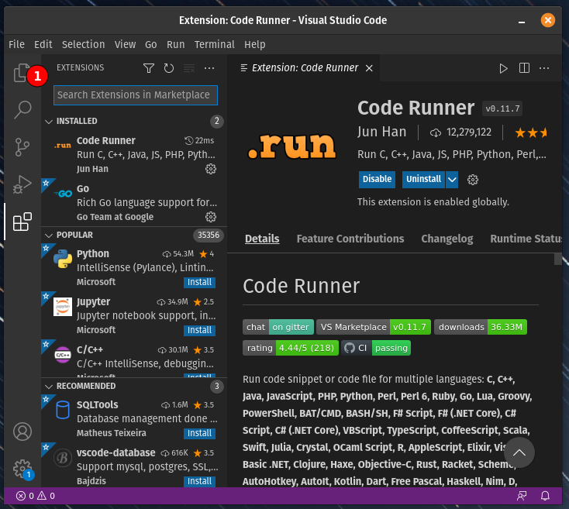Switch to the Runtime Status tab
Image resolution: width=569 pixels, height=509 pixels.
tap(526, 239)
